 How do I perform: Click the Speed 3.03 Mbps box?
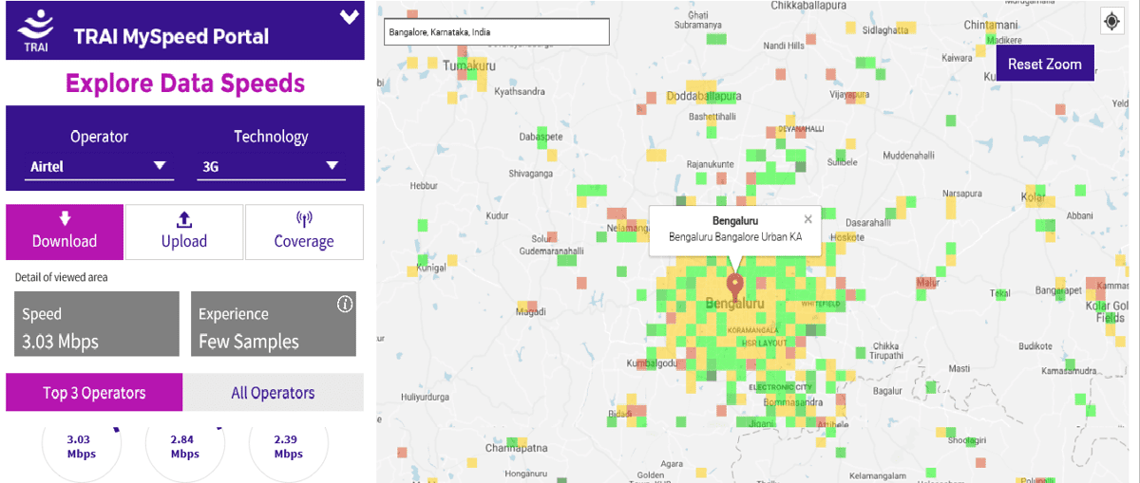click(97, 324)
